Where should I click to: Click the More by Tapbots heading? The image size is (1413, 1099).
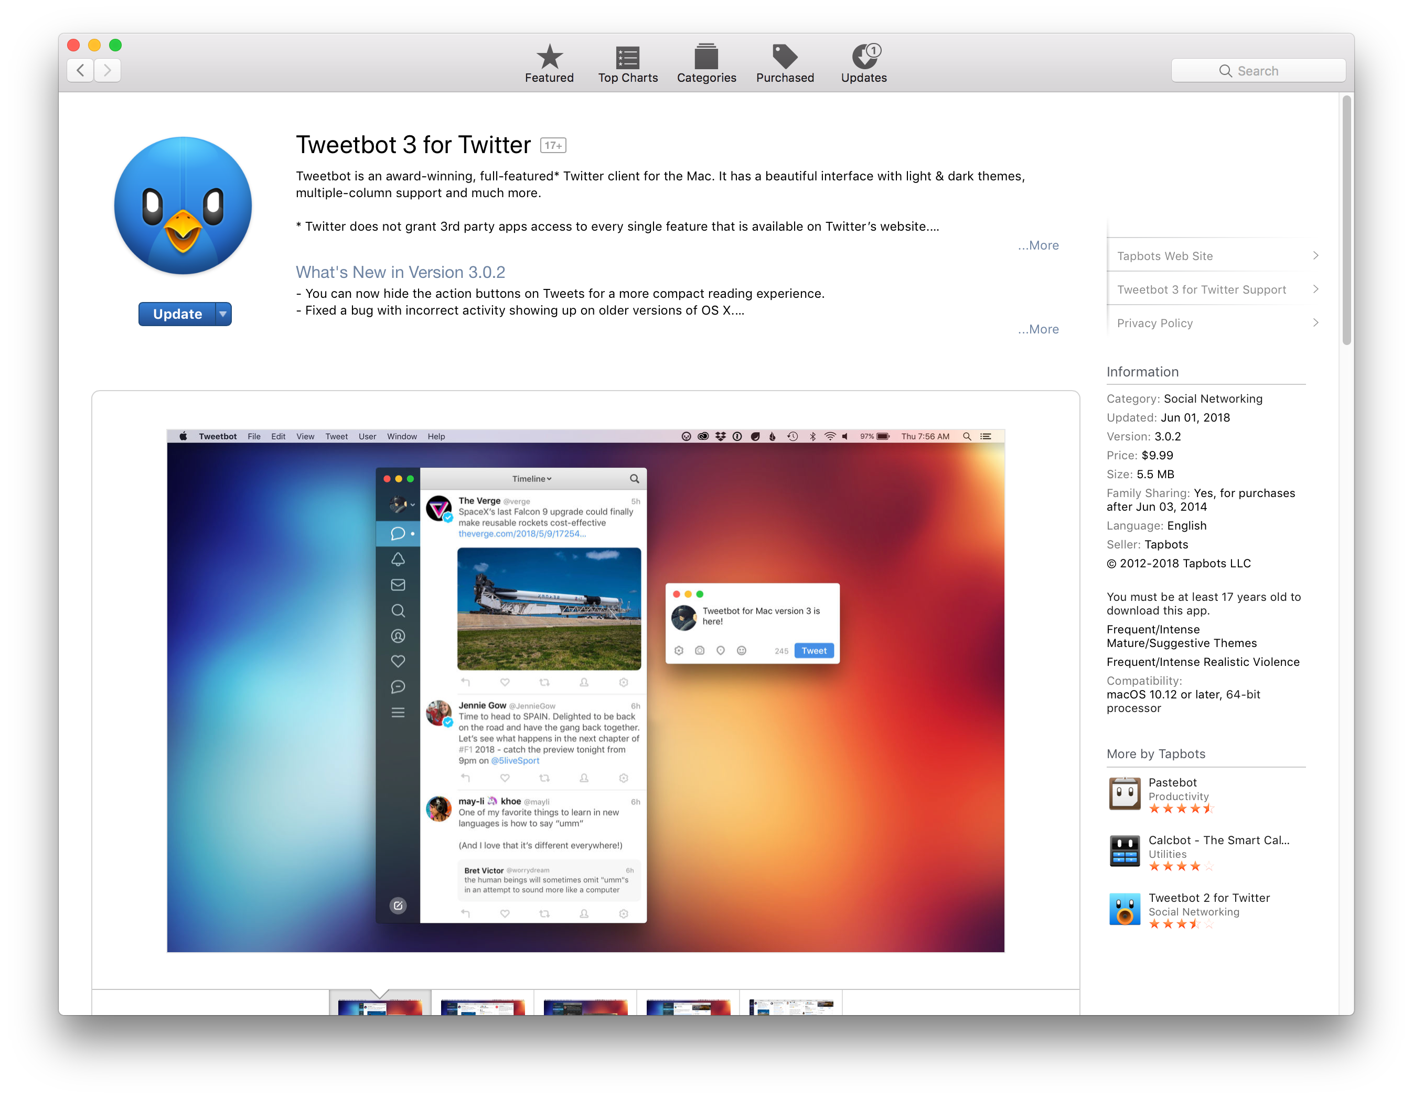click(1155, 753)
